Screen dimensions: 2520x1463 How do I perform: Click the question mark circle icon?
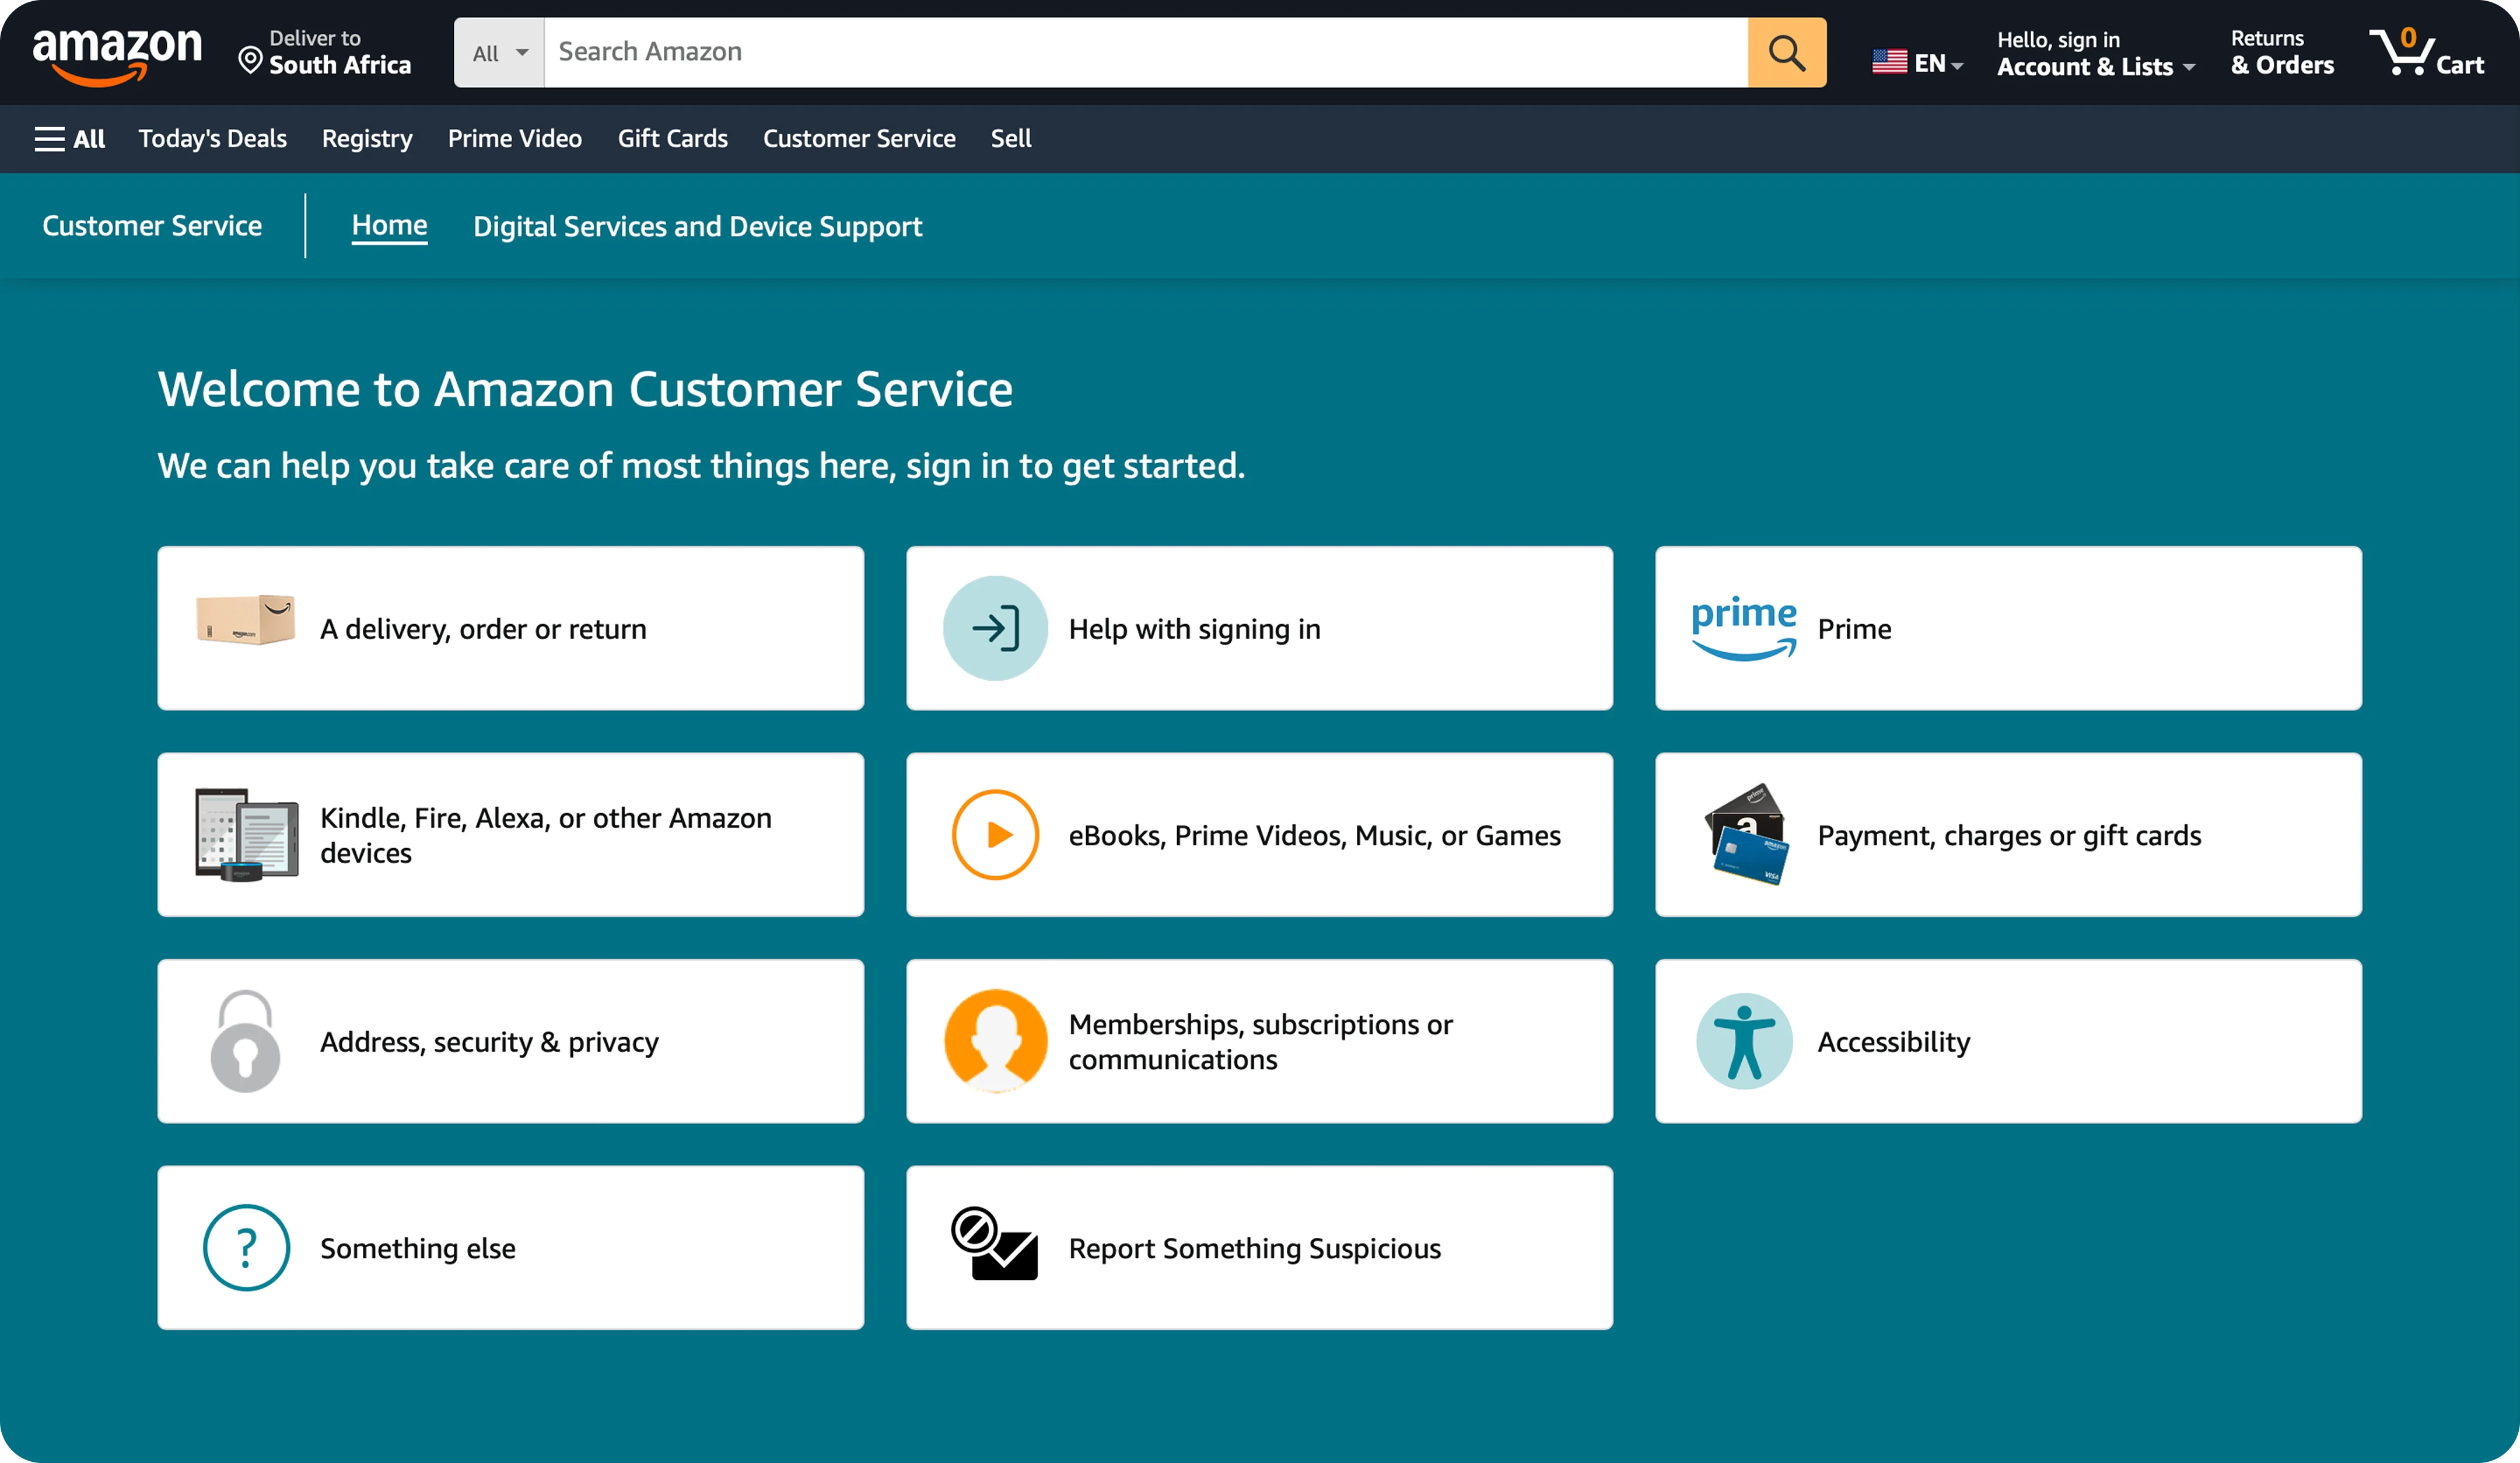click(246, 1247)
